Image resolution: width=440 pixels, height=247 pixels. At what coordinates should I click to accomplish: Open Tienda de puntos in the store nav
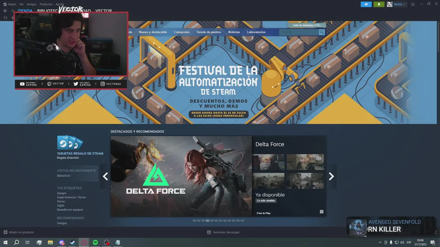pos(209,32)
